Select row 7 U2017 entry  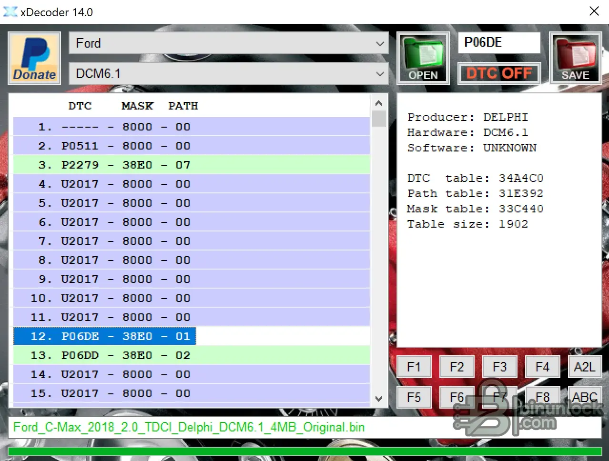(192, 241)
